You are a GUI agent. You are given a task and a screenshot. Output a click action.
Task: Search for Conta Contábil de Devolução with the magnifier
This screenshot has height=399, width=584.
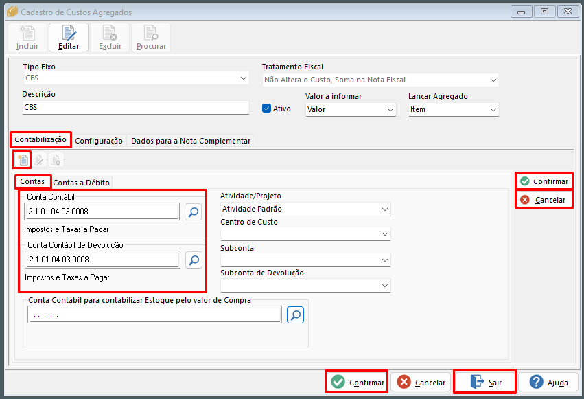[194, 260]
